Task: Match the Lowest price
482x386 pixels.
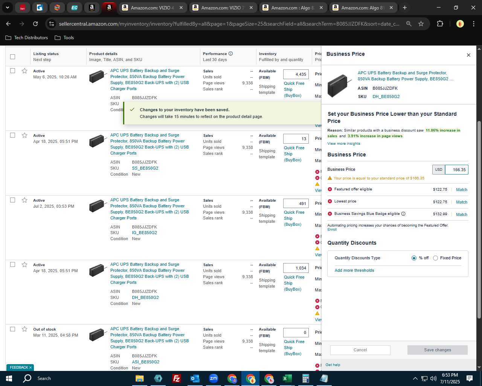Action: (462, 202)
